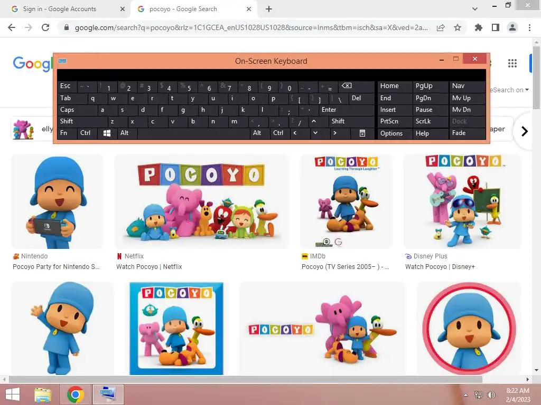Open the Windows Start button

point(13,394)
